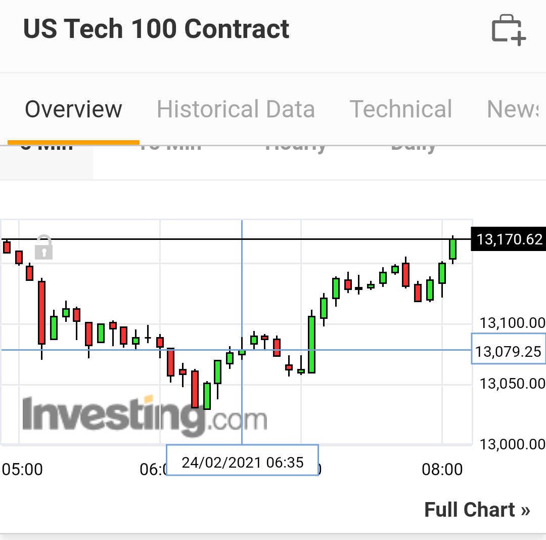Click the US Tech 100 Contract title
The height and width of the screenshot is (540, 546).
coord(156,29)
